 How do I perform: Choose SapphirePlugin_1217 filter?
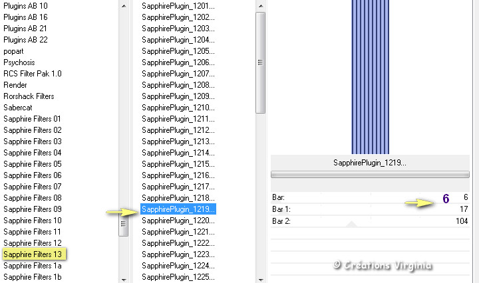click(x=178, y=186)
